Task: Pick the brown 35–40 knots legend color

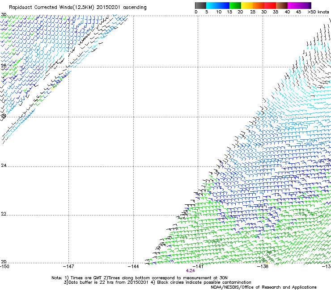Action: coord(282,5)
